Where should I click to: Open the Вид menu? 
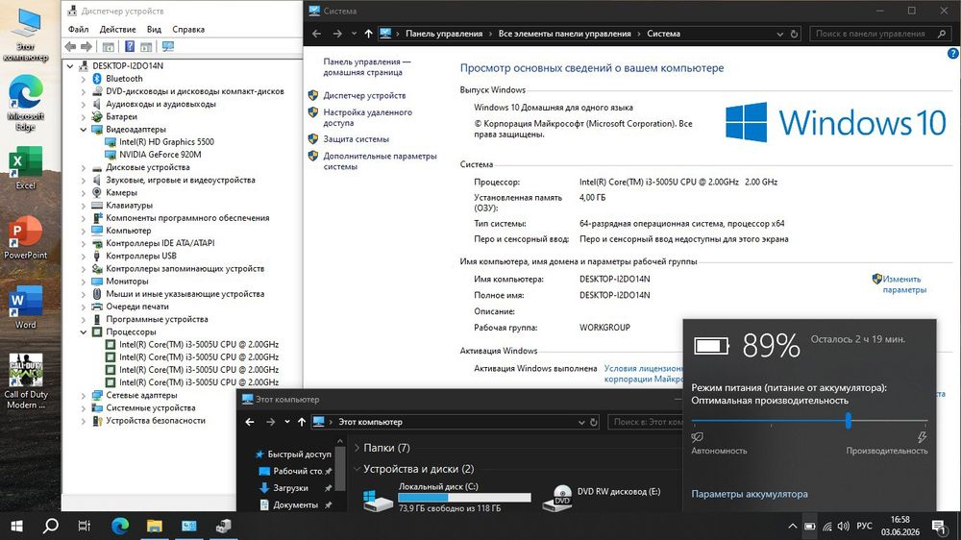pyautogui.click(x=154, y=30)
